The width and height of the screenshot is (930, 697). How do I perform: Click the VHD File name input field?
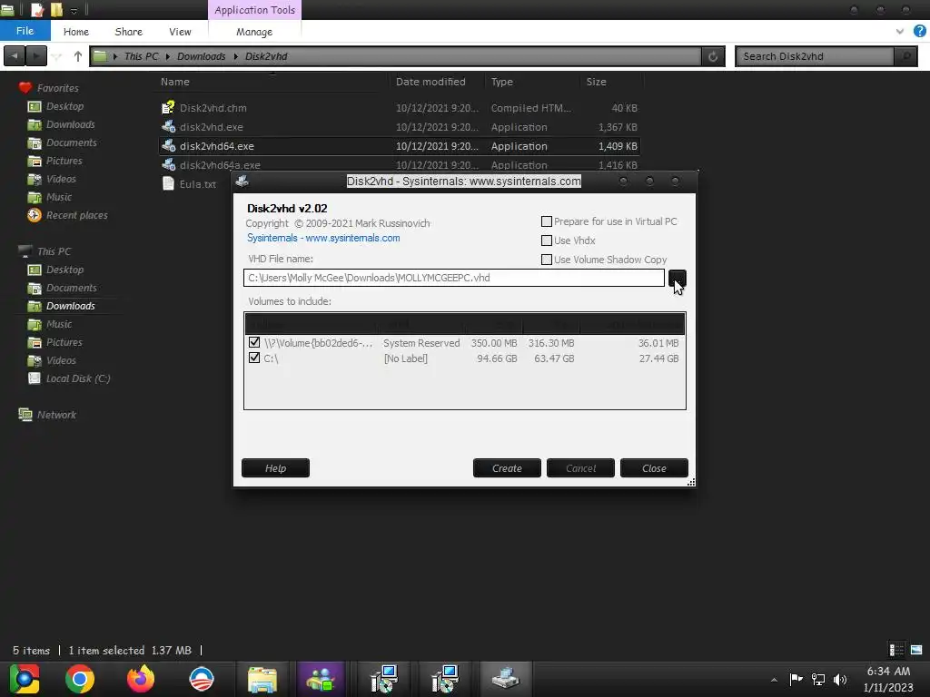(454, 278)
